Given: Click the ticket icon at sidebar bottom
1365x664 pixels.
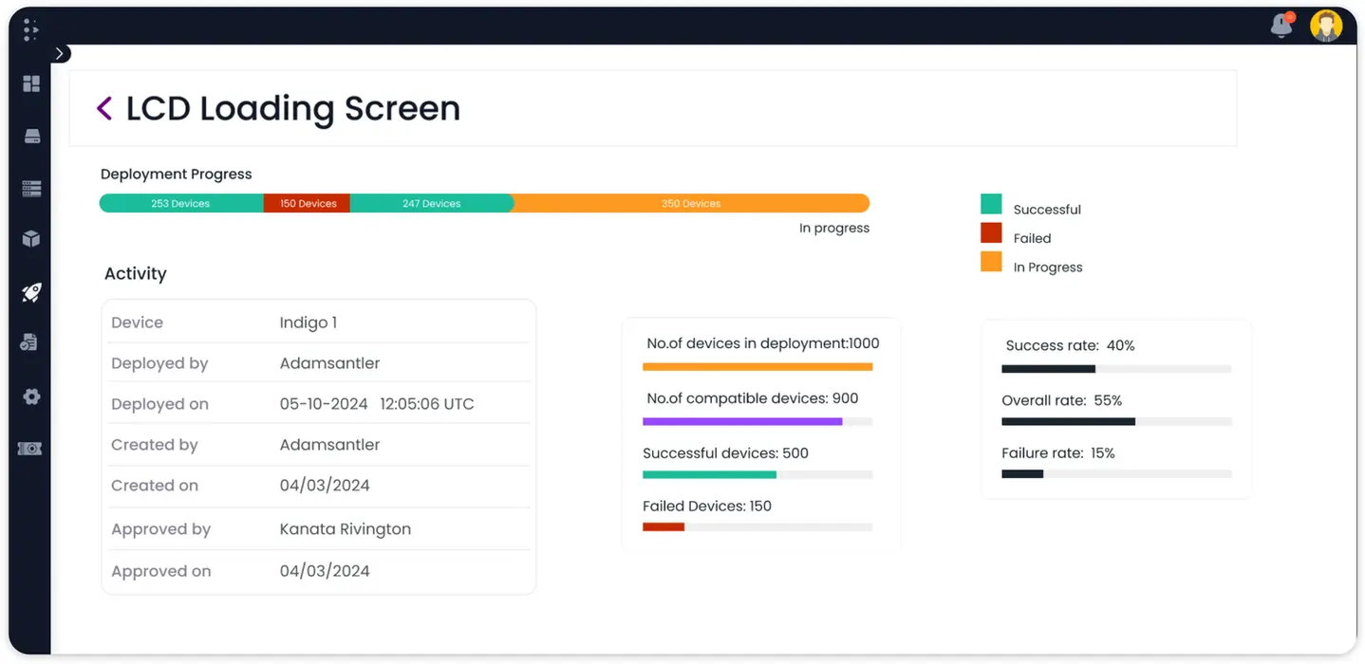Looking at the screenshot, I should [29, 449].
